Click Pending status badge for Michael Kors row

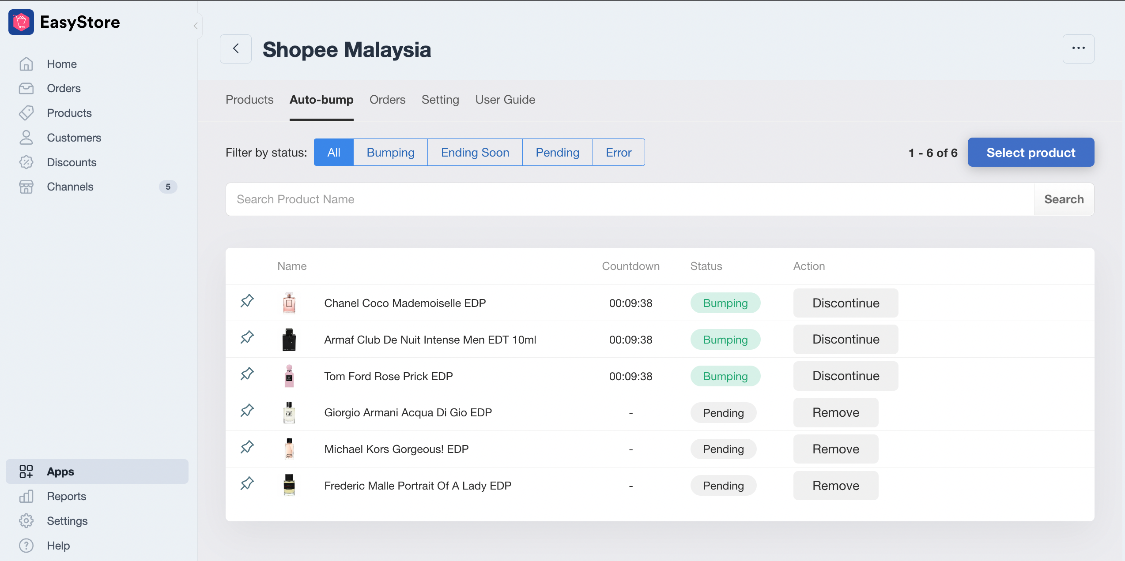pyautogui.click(x=723, y=449)
